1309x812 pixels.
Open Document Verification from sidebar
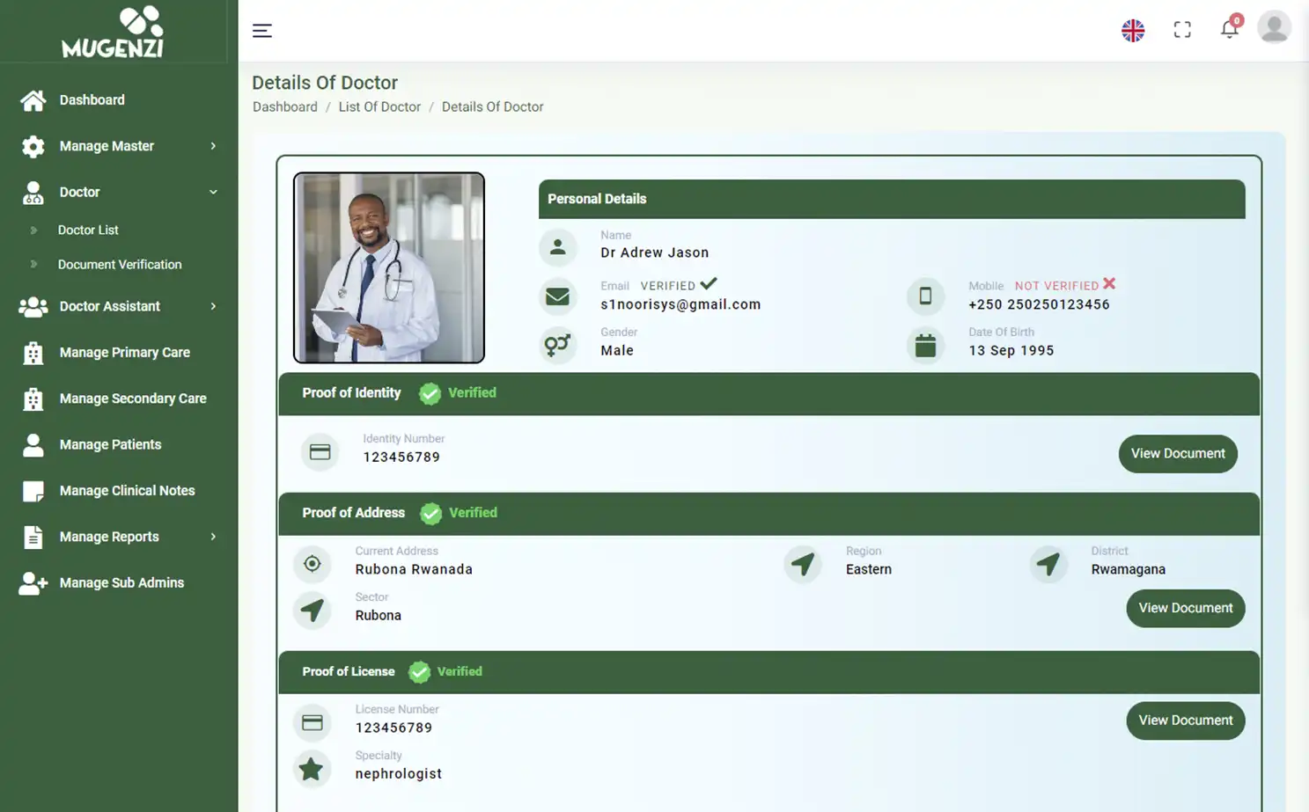[119, 264]
